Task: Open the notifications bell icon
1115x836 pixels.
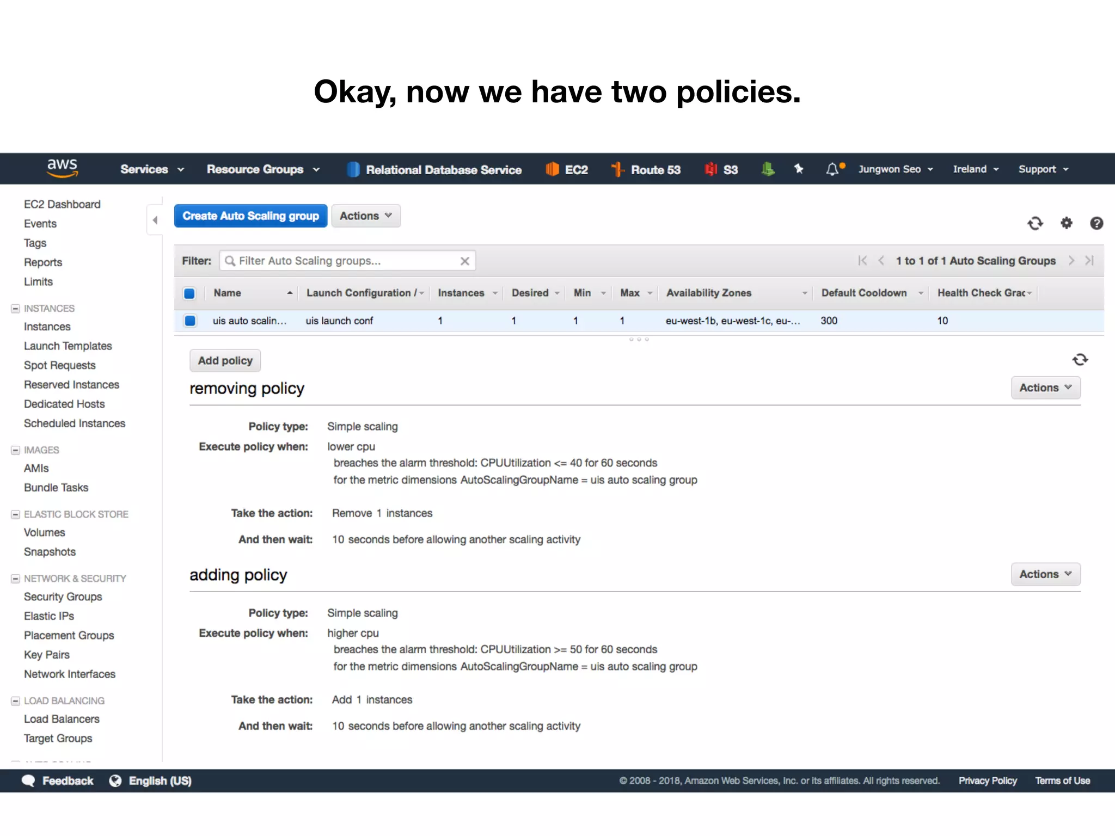Action: 833,169
